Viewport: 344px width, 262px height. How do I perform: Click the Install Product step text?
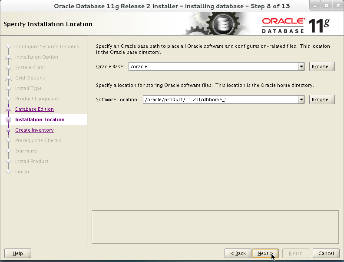click(32, 161)
